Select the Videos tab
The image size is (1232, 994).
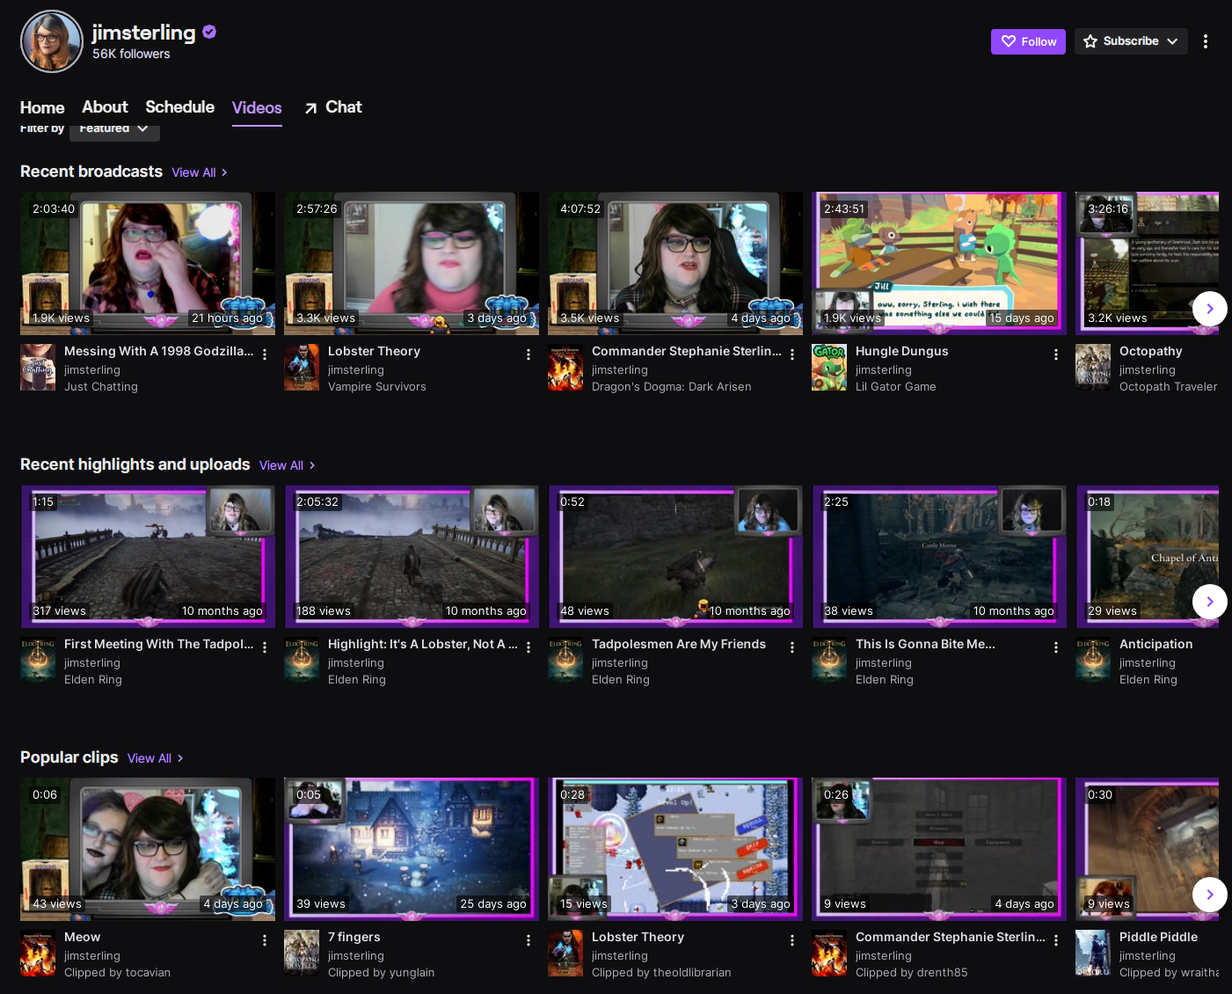(257, 107)
